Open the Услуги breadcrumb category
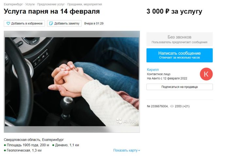 30,4
